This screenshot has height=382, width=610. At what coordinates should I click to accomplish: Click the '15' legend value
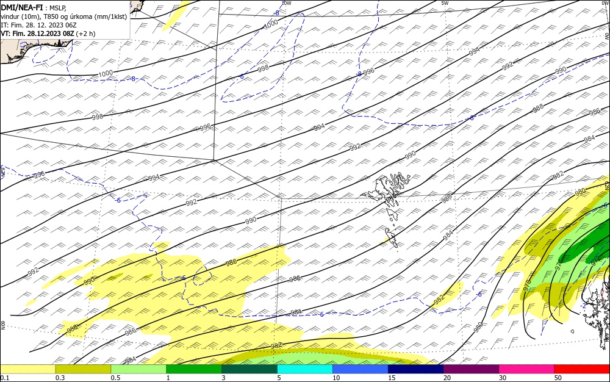coord(392,378)
